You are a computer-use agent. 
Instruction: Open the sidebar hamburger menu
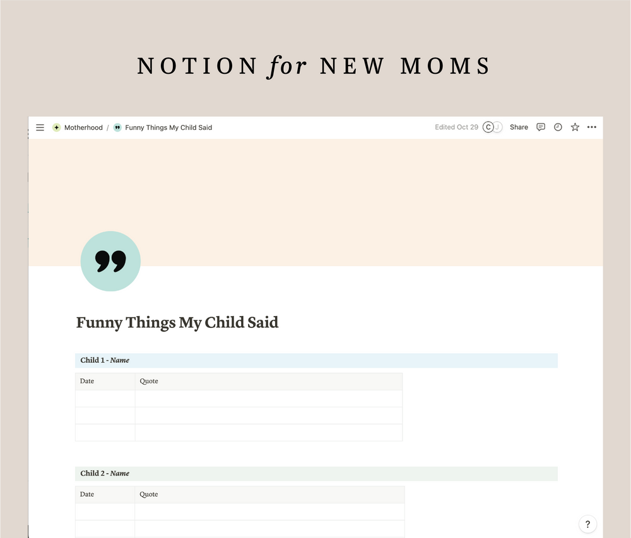(40, 127)
